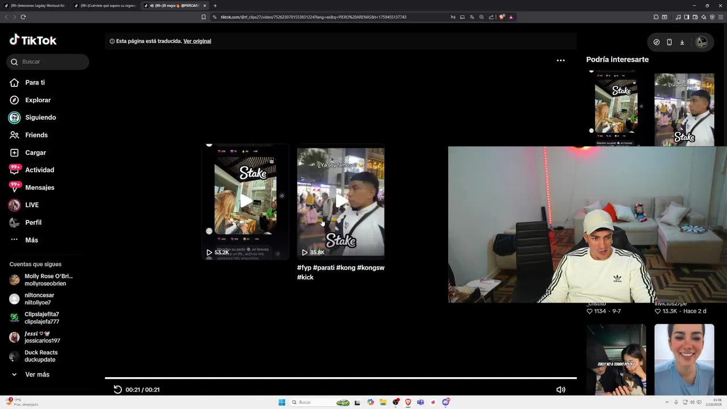Click the mobile phone app icon

[x=669, y=42]
